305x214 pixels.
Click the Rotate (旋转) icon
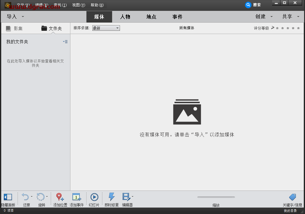(x=40, y=197)
